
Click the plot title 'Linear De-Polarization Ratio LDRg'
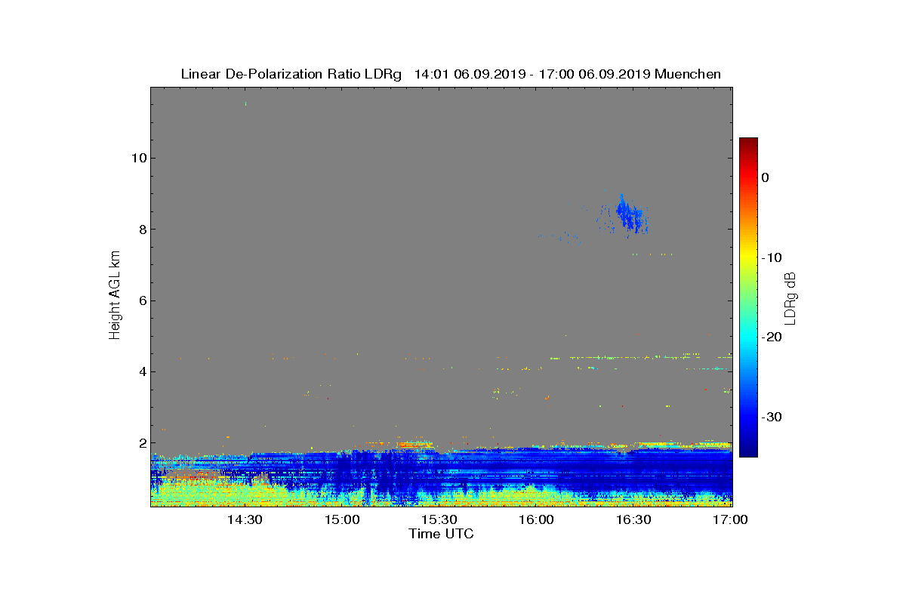293,74
